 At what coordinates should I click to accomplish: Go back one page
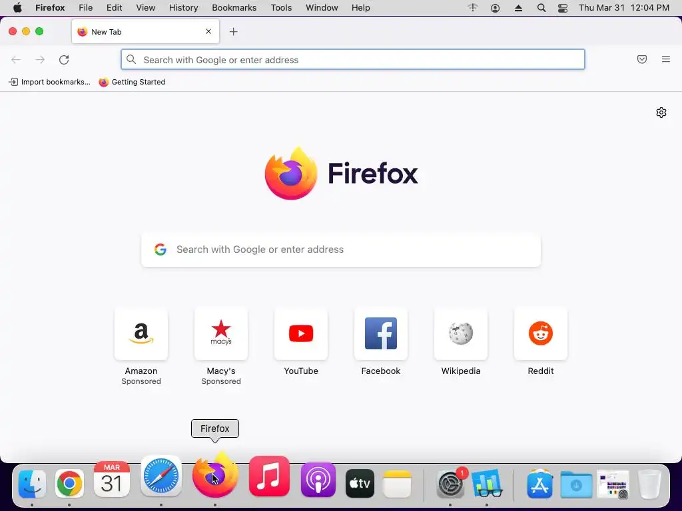pos(16,59)
